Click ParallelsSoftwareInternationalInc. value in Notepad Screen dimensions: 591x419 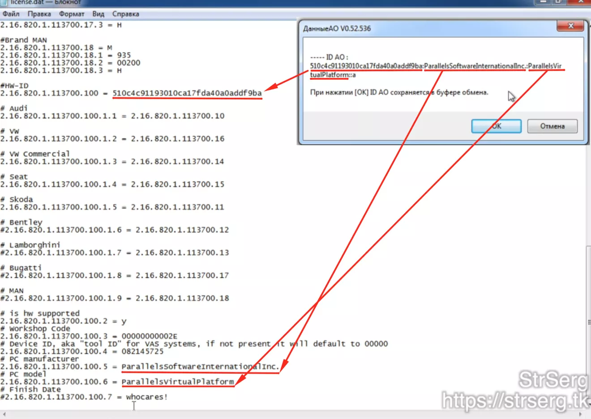(200, 367)
